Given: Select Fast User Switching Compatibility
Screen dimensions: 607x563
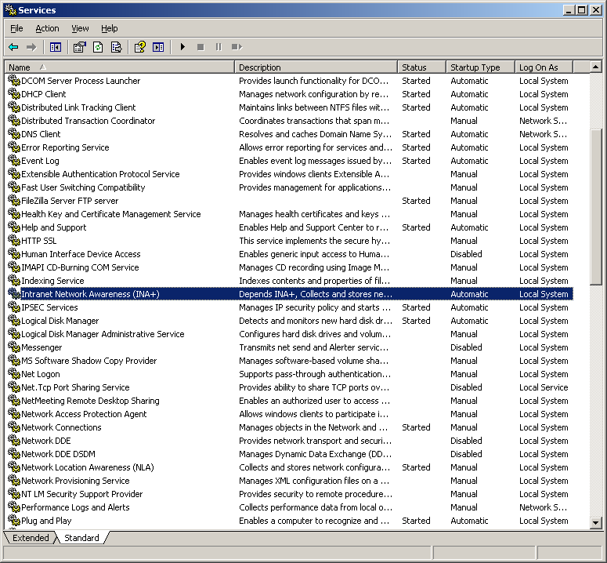Looking at the screenshot, I should (x=291, y=187).
